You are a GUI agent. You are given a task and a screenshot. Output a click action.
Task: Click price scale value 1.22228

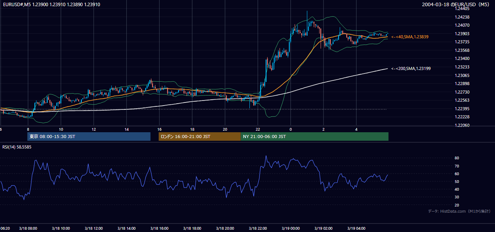(x=462, y=117)
